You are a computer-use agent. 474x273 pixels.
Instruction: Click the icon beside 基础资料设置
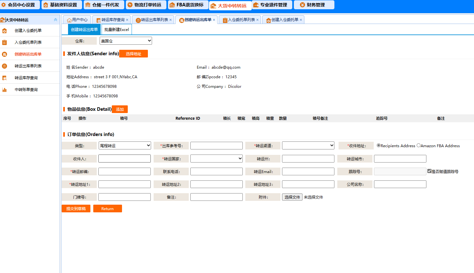pyautogui.click(x=46, y=5)
